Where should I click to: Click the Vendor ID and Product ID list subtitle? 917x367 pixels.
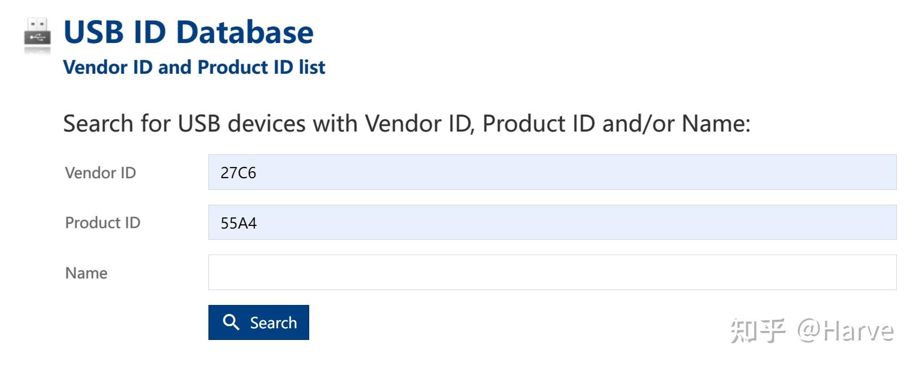(194, 67)
